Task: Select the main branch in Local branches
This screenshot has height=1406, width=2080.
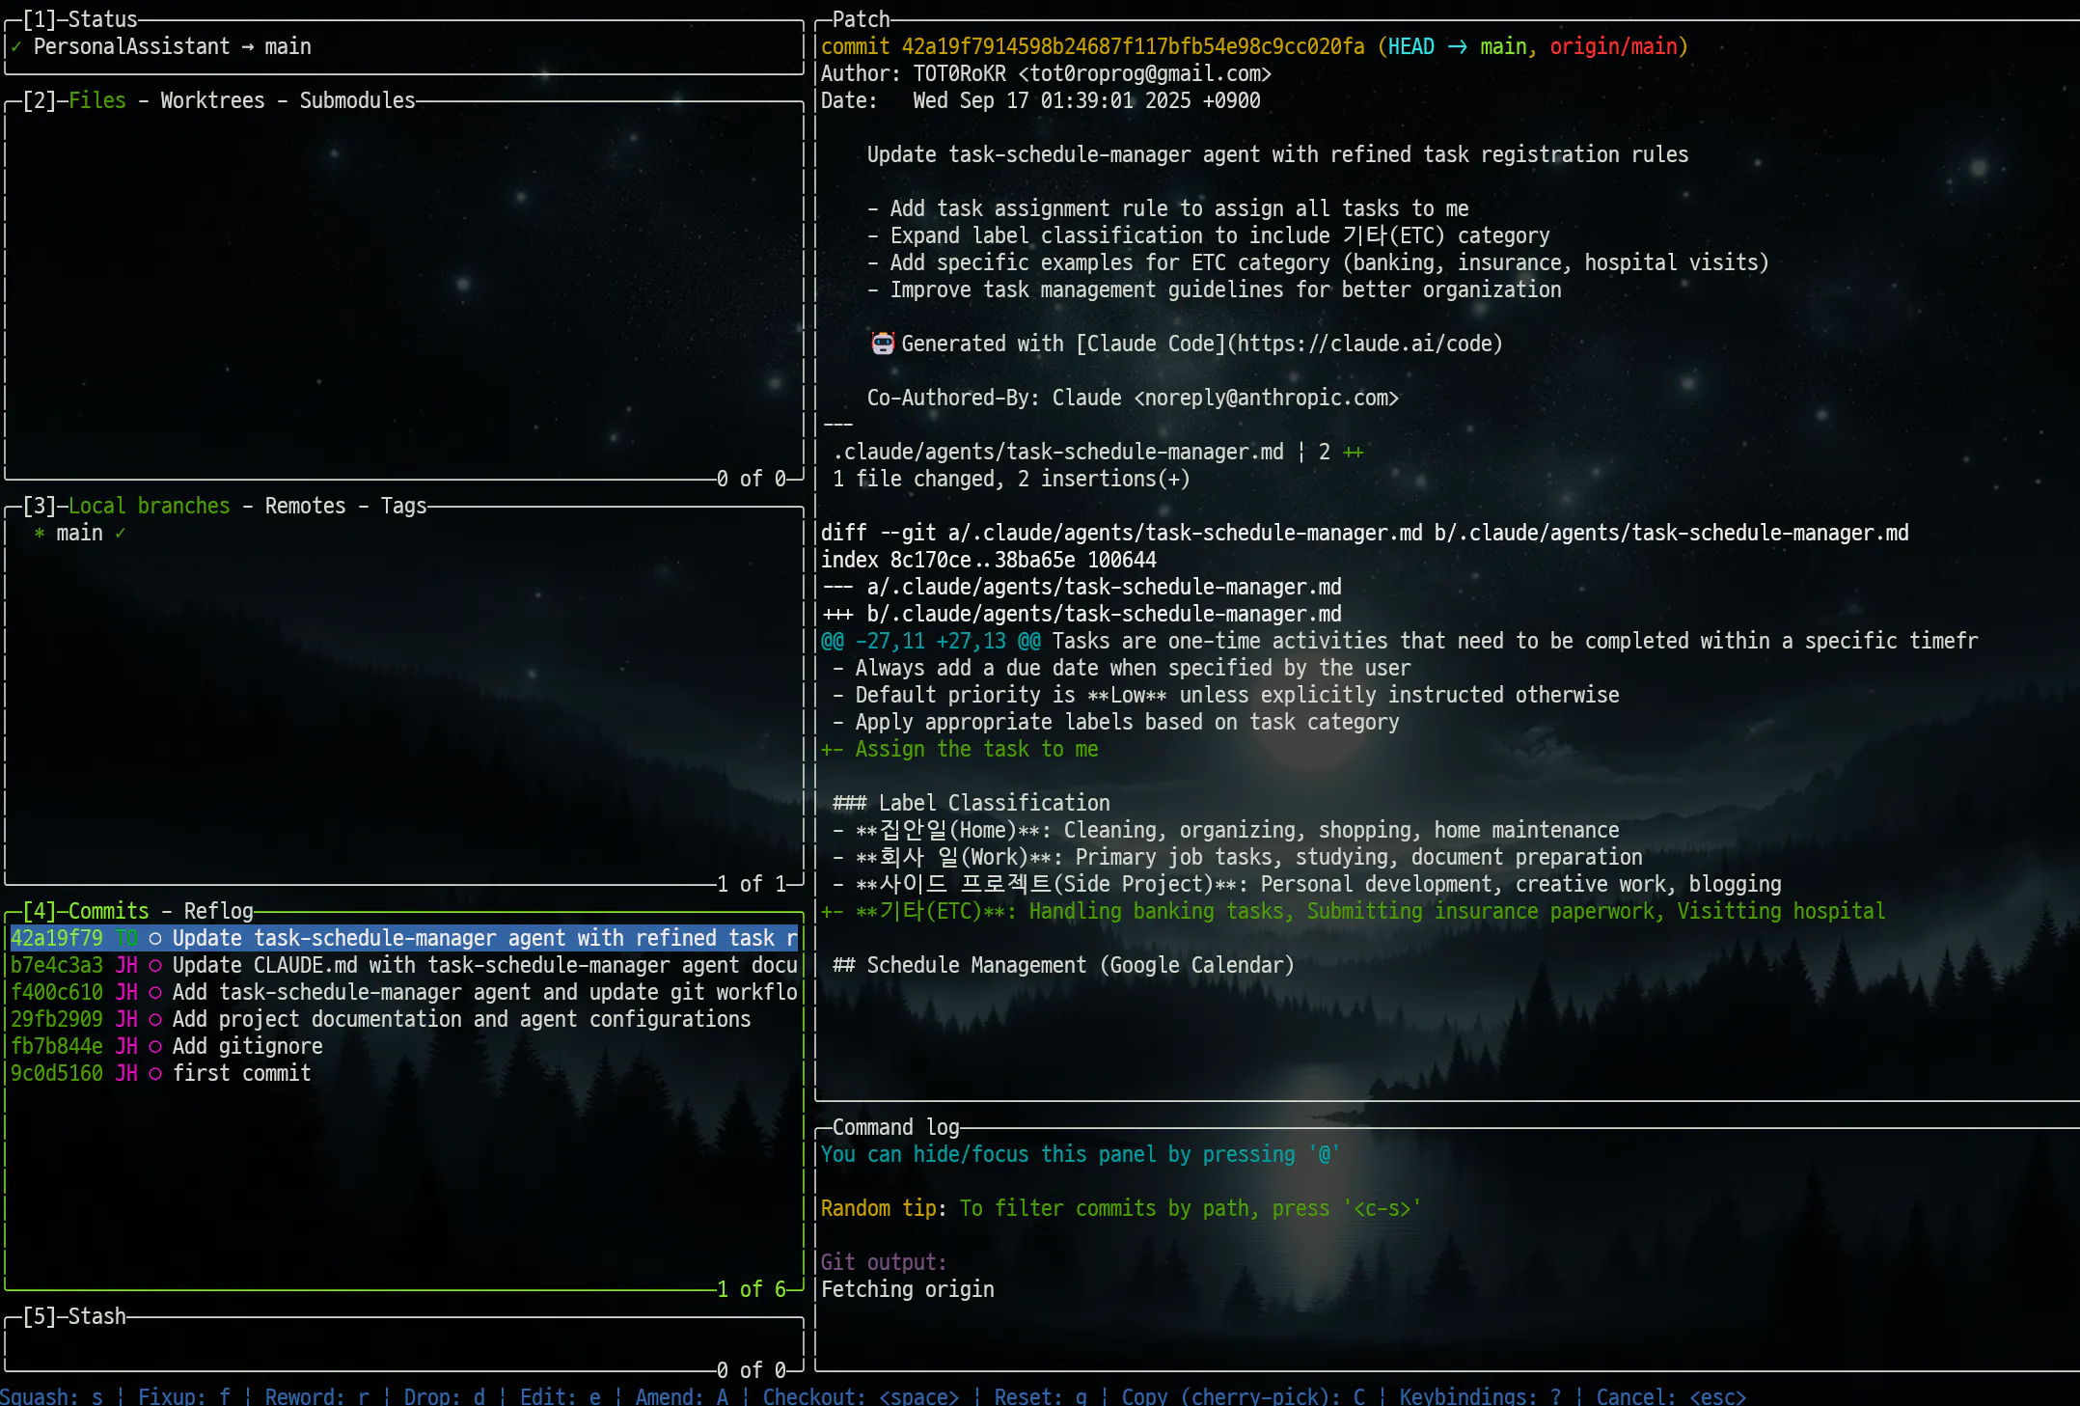Action: [403, 533]
